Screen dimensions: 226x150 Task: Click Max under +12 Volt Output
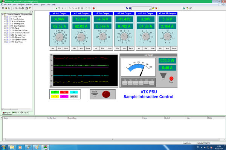[81, 49]
